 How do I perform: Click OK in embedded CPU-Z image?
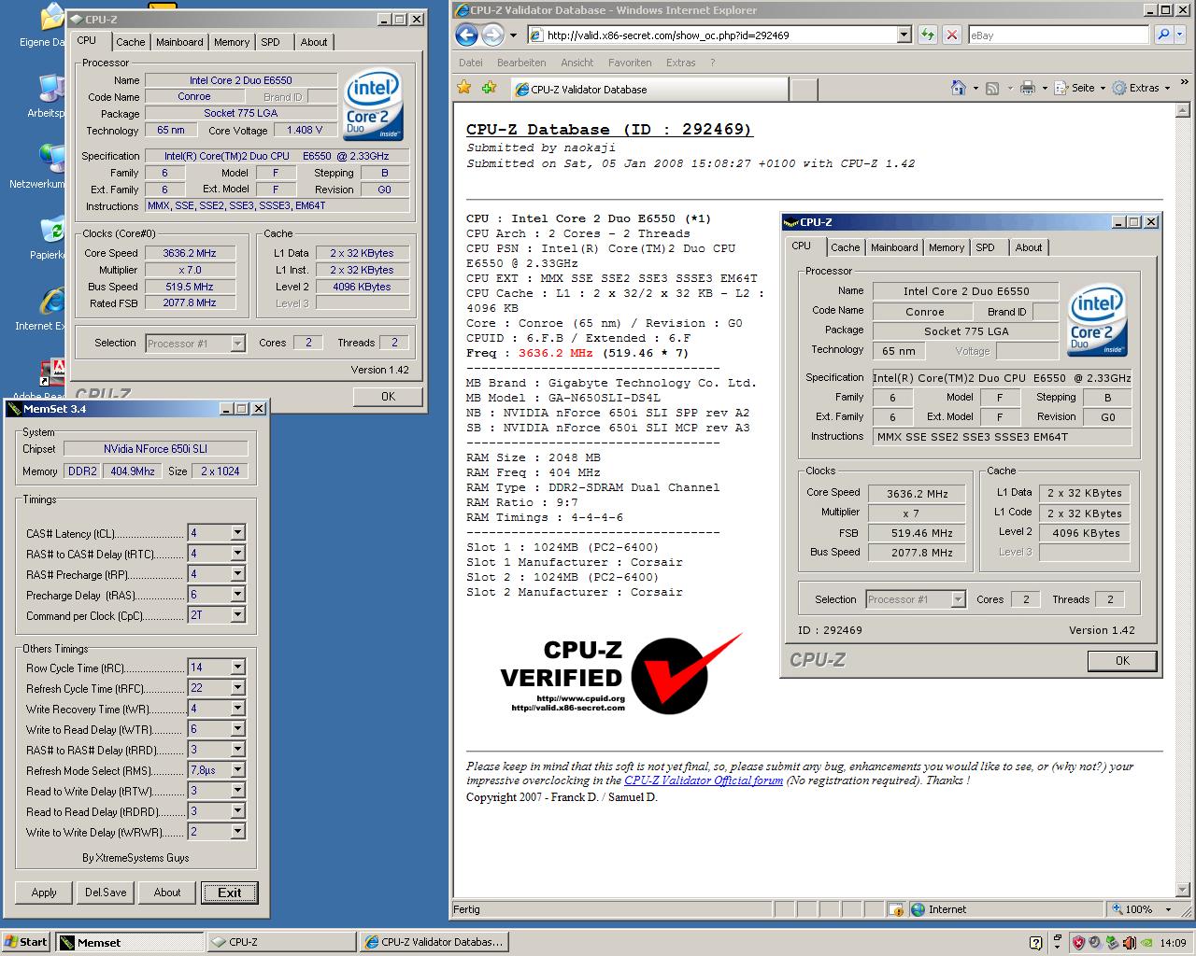point(1122,660)
